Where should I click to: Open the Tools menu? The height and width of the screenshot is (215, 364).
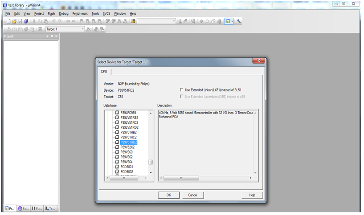click(x=95, y=13)
